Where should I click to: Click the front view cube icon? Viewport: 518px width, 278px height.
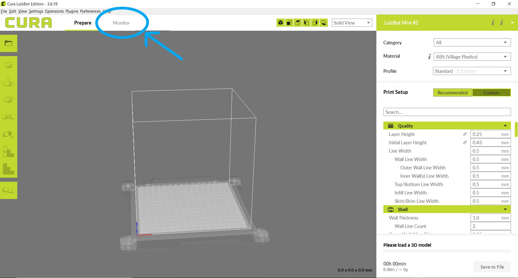[289, 23]
